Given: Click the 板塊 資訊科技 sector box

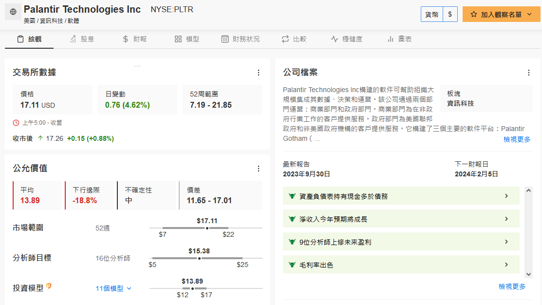Looking at the screenshot, I should coord(486,98).
